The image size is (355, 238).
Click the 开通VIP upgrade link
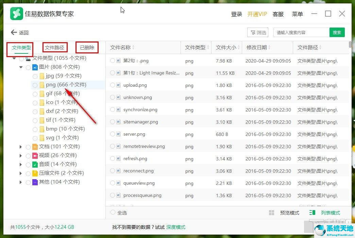click(x=257, y=14)
